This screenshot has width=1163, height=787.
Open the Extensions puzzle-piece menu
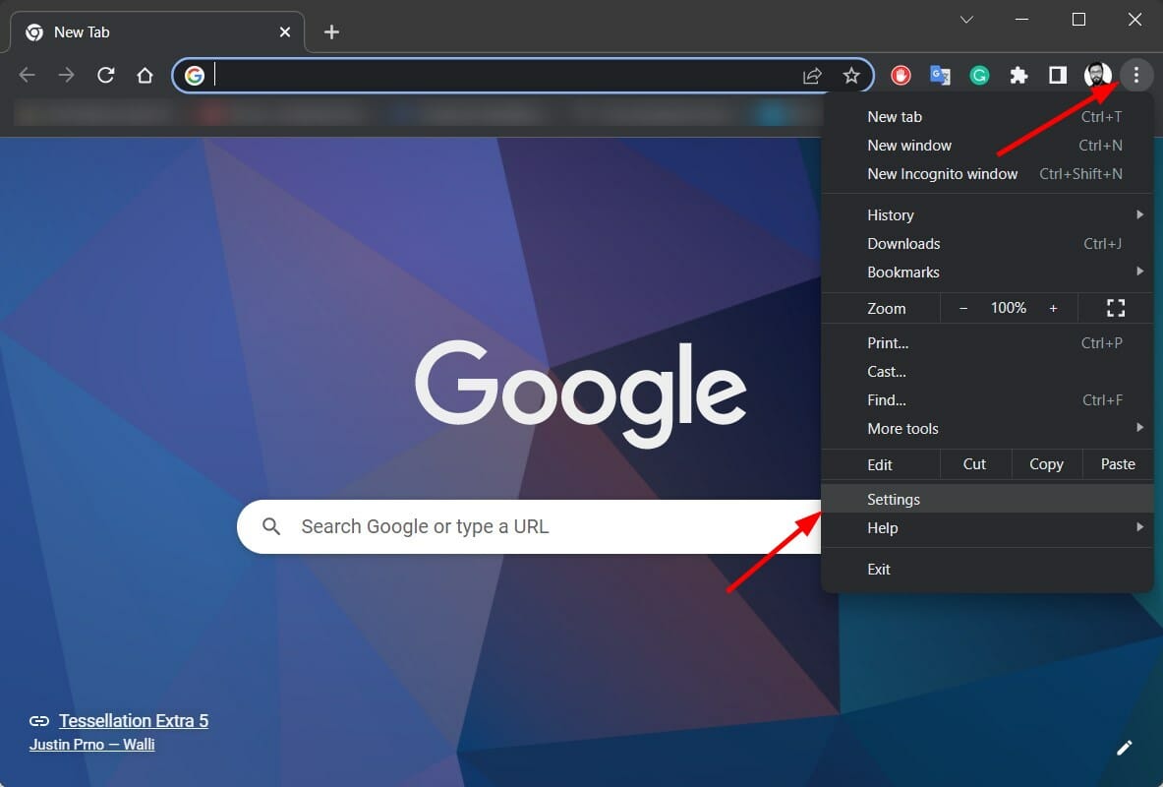click(1018, 75)
